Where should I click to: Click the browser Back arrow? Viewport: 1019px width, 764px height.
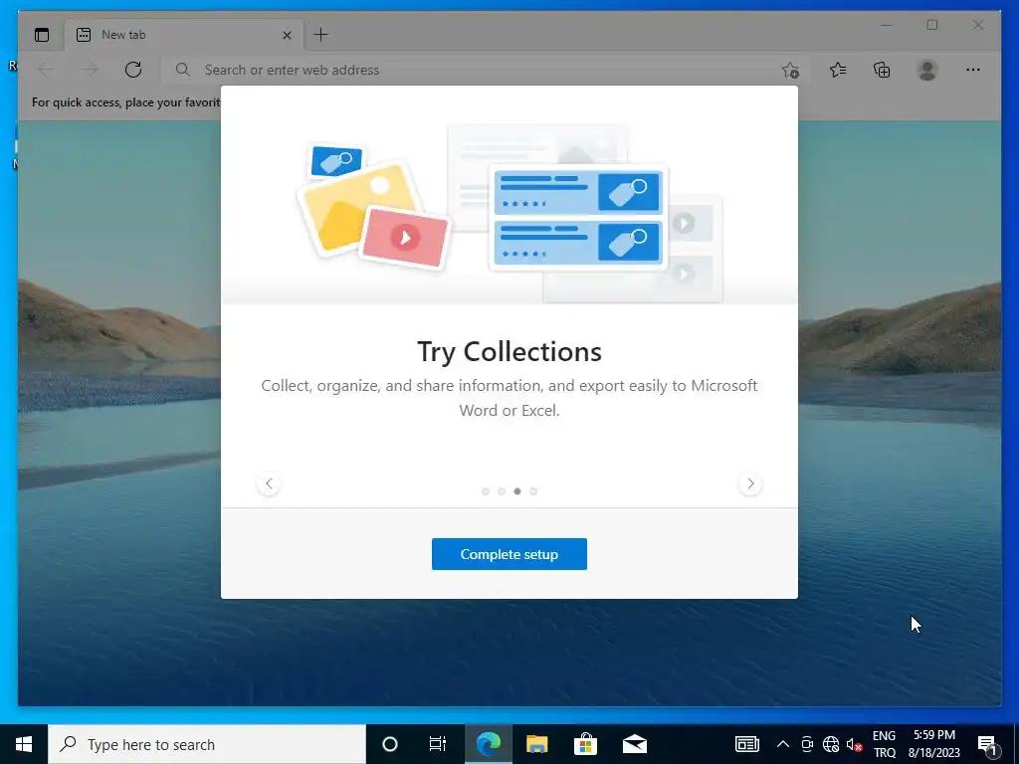46,70
